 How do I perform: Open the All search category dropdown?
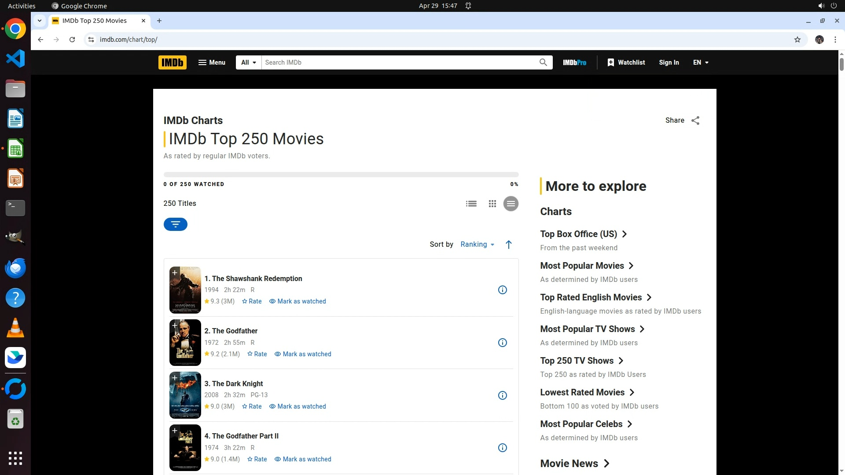tap(248, 62)
